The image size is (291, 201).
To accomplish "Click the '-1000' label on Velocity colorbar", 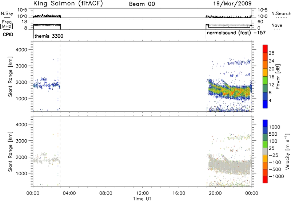I will (276, 176).
